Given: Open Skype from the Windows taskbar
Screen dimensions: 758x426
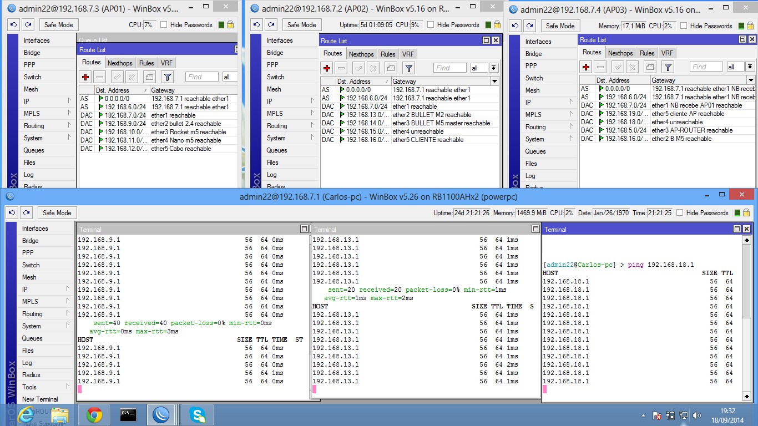Looking at the screenshot, I should pyautogui.click(x=196, y=414).
